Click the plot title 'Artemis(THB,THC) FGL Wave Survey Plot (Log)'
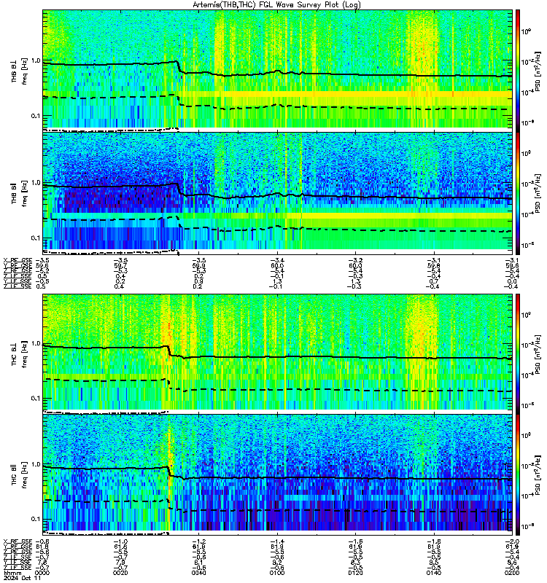The height and width of the screenshot is (583, 547). pos(276,5)
